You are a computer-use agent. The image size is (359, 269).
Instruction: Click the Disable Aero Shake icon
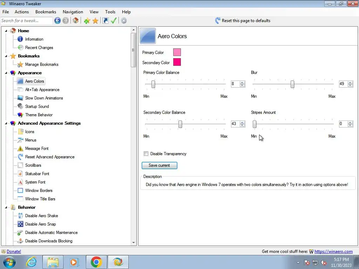click(20, 216)
